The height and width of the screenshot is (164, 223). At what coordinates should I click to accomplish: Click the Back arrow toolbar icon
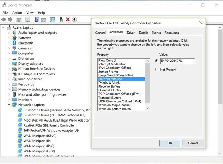click(x=4, y=20)
